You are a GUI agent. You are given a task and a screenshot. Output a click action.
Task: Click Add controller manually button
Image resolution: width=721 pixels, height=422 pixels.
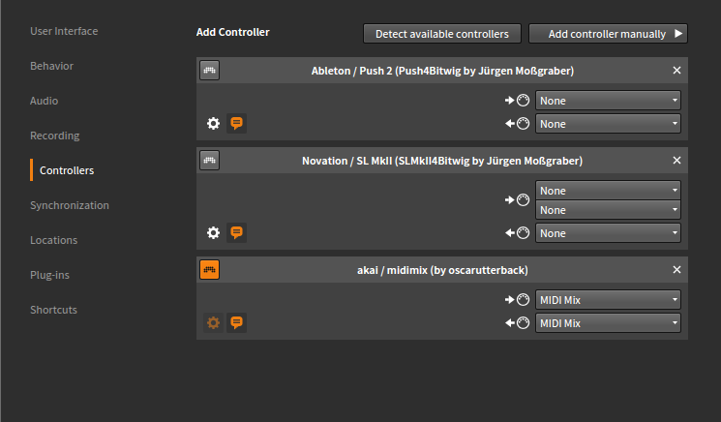pos(608,34)
